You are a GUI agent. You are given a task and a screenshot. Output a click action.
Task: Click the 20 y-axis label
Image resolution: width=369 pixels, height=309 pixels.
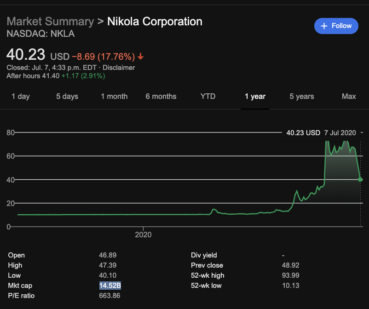click(x=11, y=203)
